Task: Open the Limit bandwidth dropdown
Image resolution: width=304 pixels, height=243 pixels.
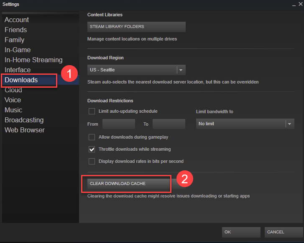Action: (x=289, y=124)
